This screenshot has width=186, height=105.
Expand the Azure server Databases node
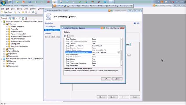[x=4, y=61]
